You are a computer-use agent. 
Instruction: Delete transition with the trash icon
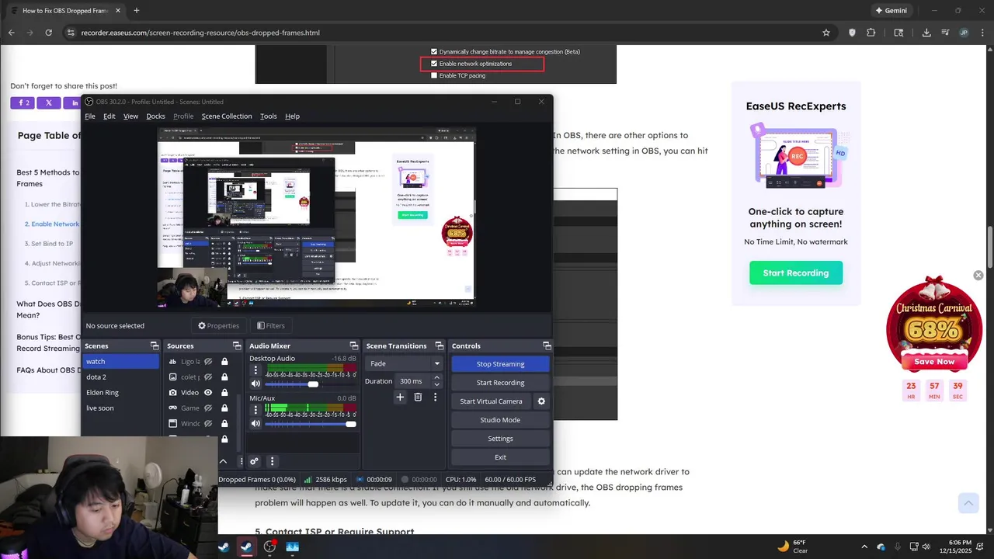[418, 397]
